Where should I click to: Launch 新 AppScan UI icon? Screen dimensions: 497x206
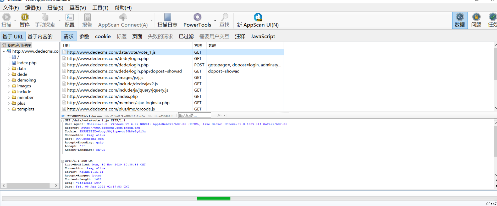tap(258, 17)
